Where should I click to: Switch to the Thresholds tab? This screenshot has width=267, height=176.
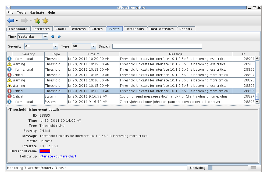pos(134,29)
